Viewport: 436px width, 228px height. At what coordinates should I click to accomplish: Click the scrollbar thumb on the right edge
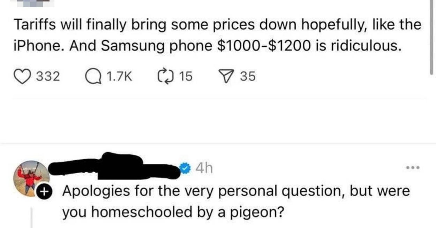(x=431, y=37)
